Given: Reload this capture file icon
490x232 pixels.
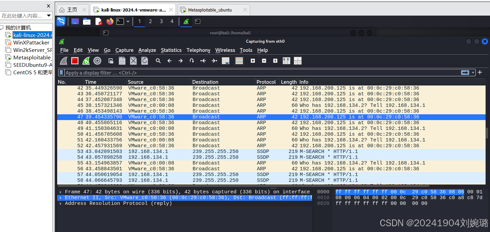Looking at the screenshot, I should (145, 61).
